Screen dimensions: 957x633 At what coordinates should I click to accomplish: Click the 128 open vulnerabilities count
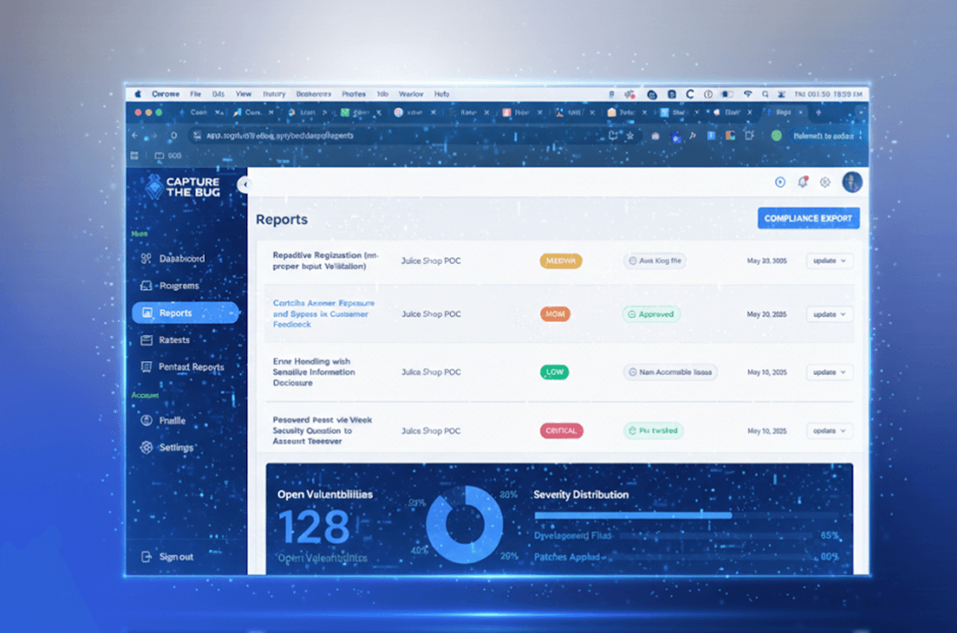(x=314, y=527)
